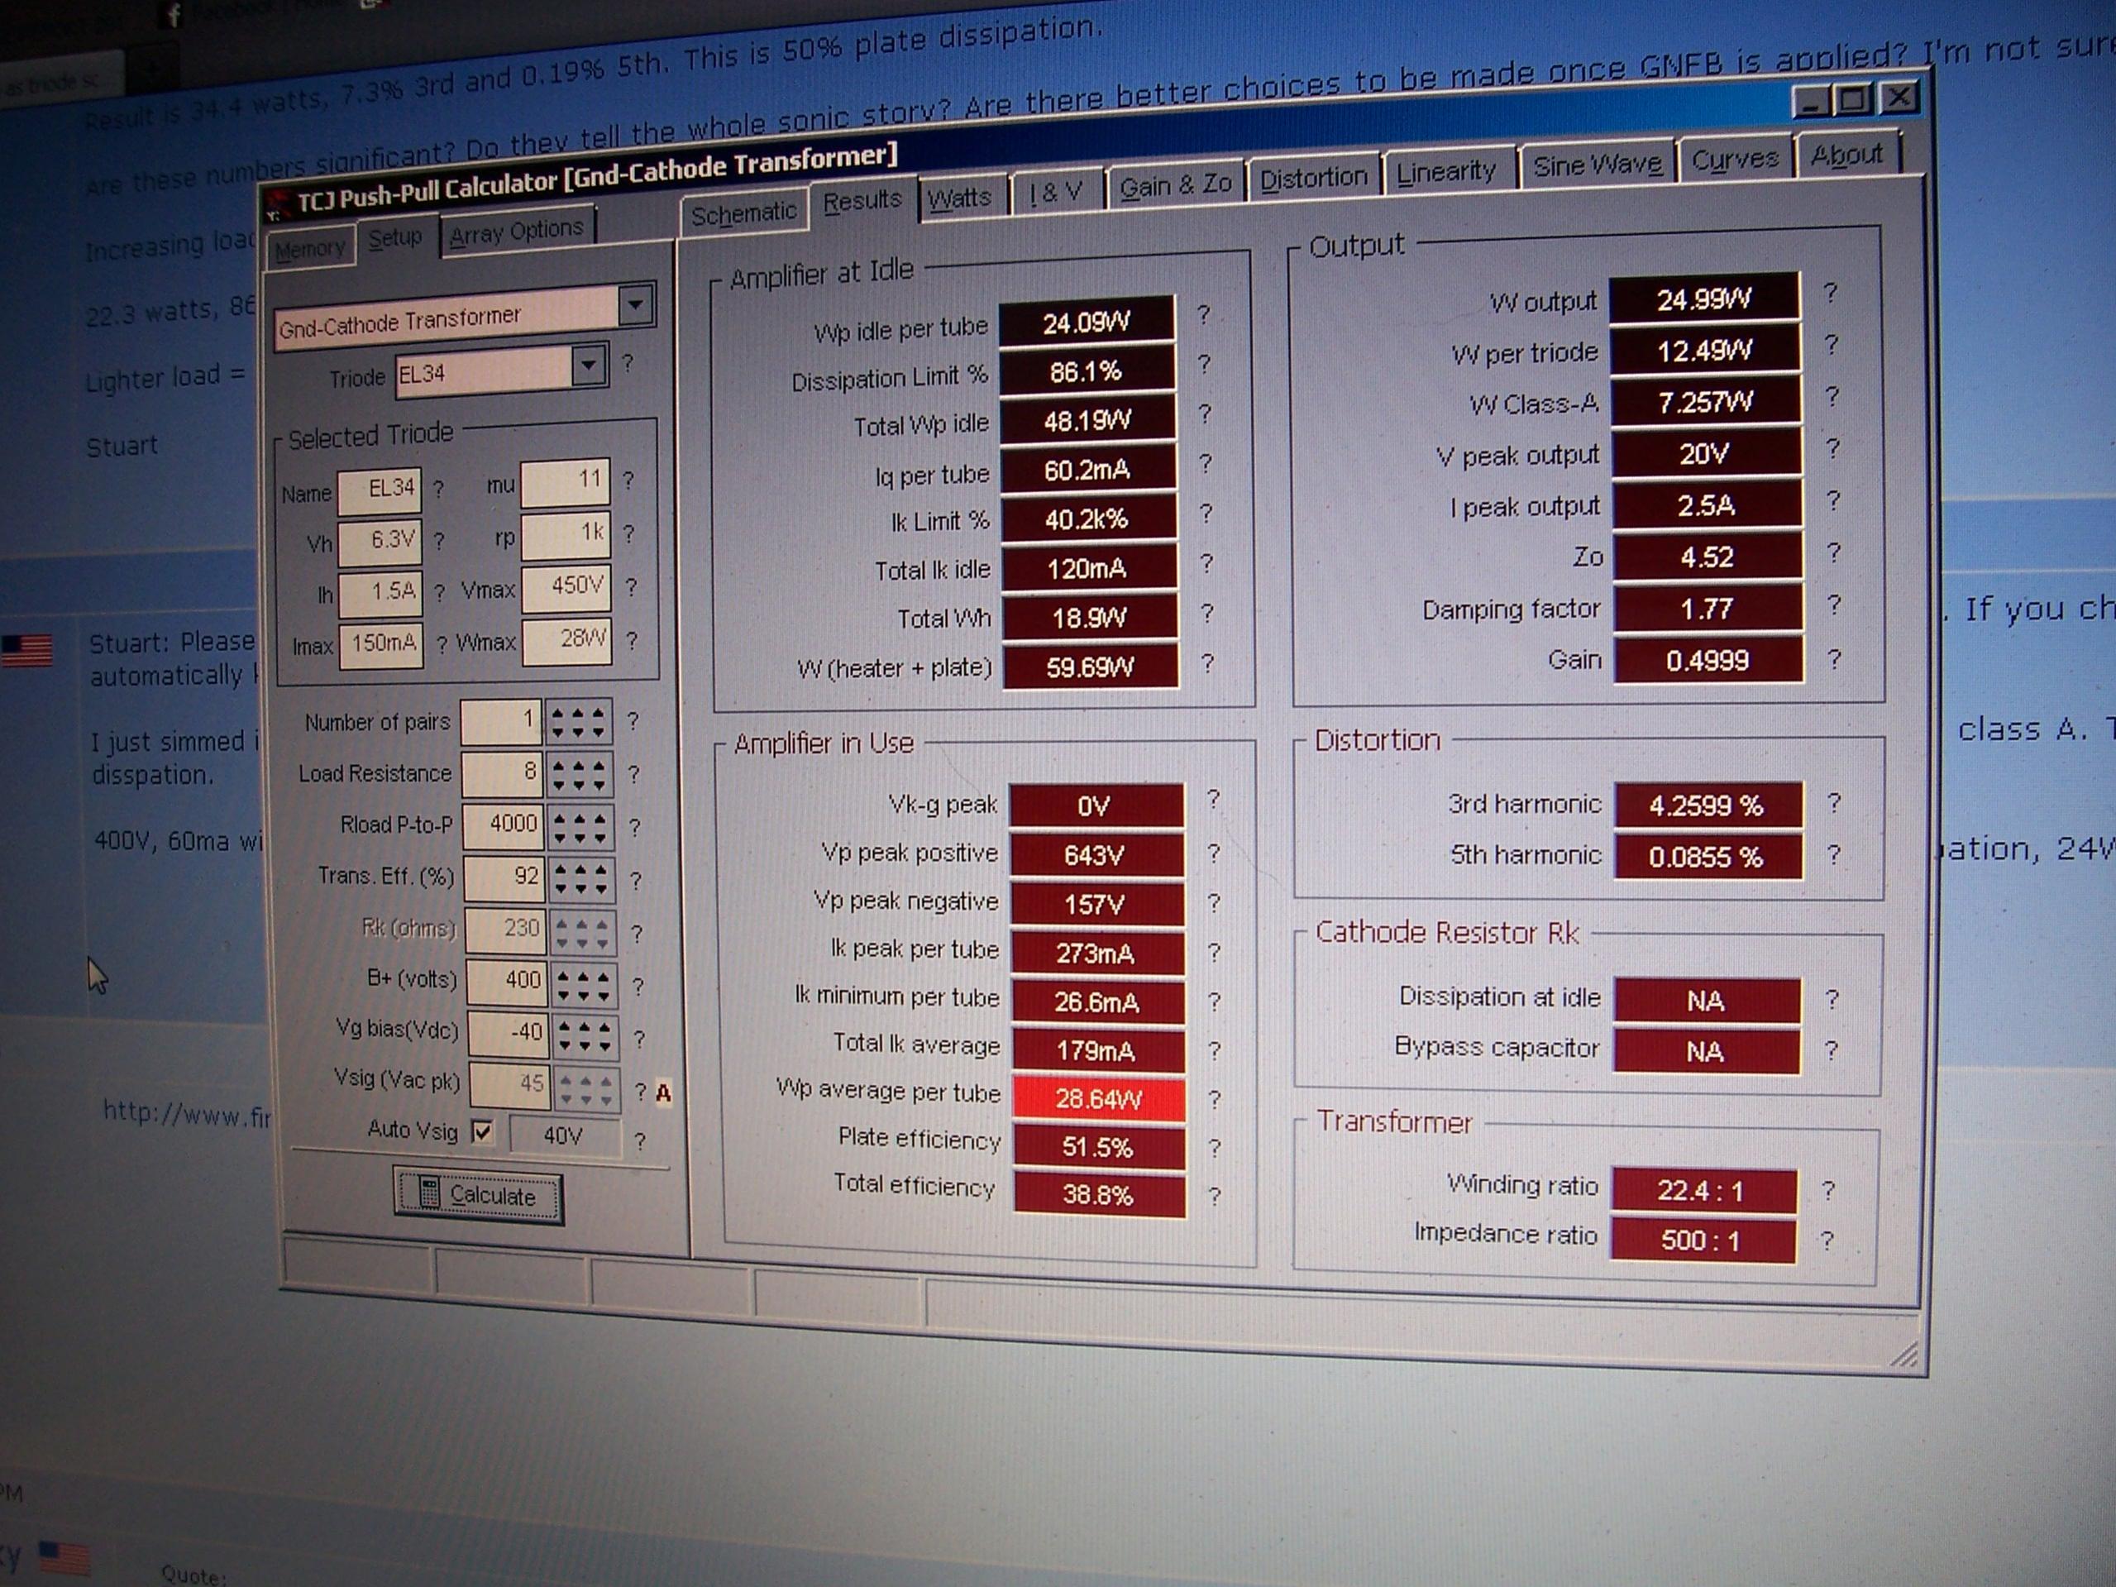Click the B+ (volts) stepper arrows

click(x=585, y=984)
